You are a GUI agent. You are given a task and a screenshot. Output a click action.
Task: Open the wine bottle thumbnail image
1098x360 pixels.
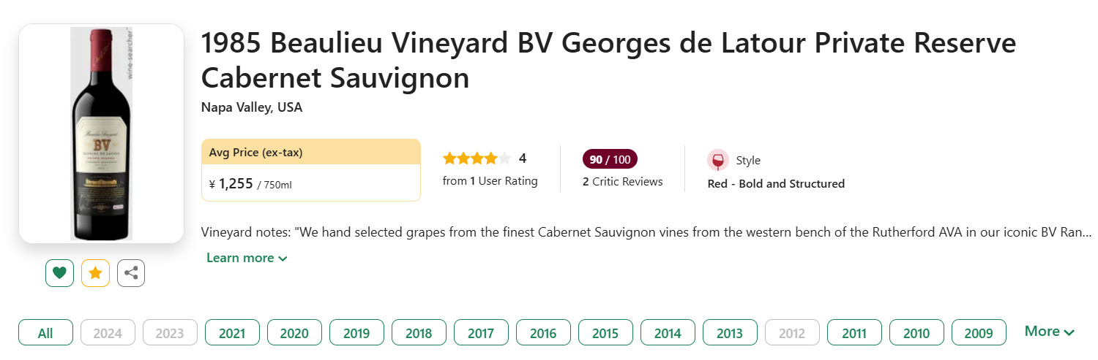101,134
